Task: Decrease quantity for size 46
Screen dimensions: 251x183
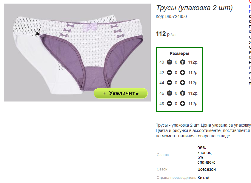Action: (169, 93)
